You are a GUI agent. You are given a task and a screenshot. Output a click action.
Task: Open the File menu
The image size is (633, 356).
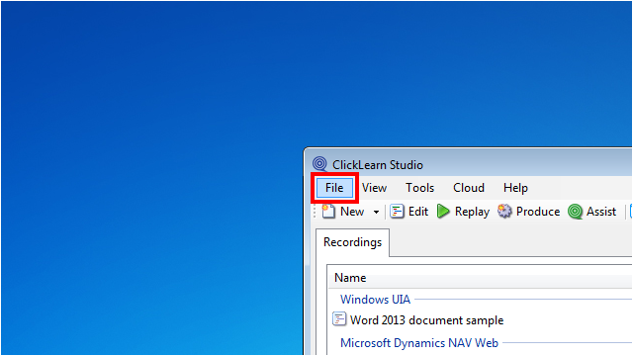pos(334,188)
